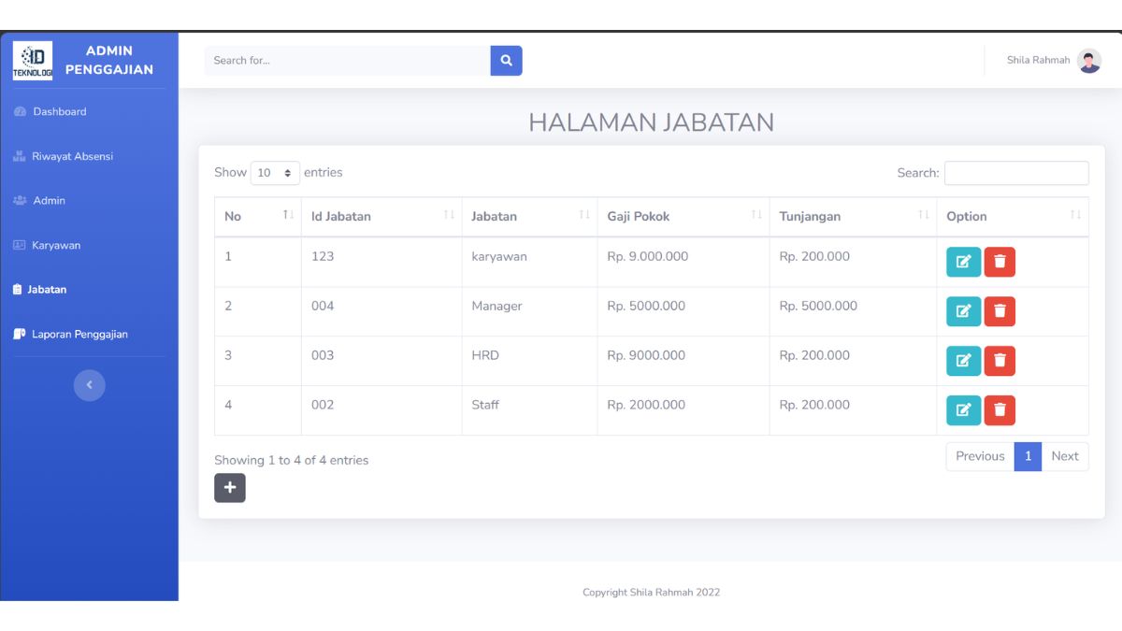Image resolution: width=1122 pixels, height=631 pixels.
Task: Click the Karyawan ID card icon
Action: point(20,245)
